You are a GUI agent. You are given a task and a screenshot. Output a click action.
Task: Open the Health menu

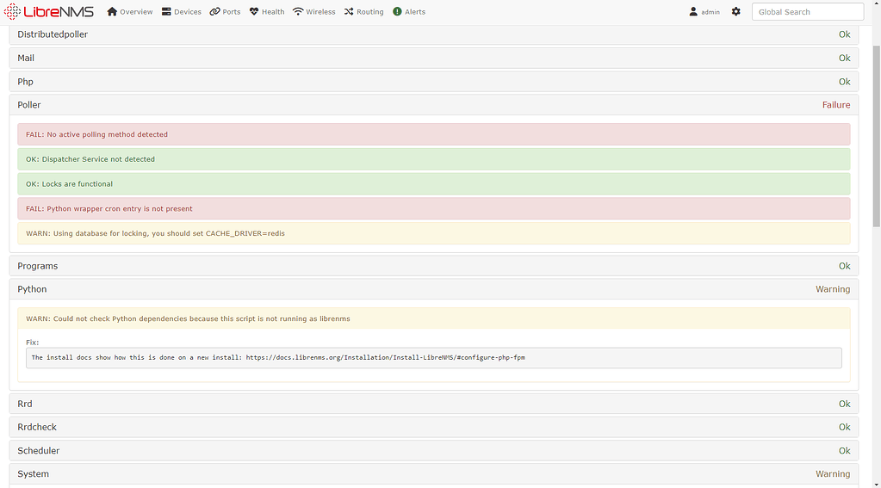coord(267,11)
